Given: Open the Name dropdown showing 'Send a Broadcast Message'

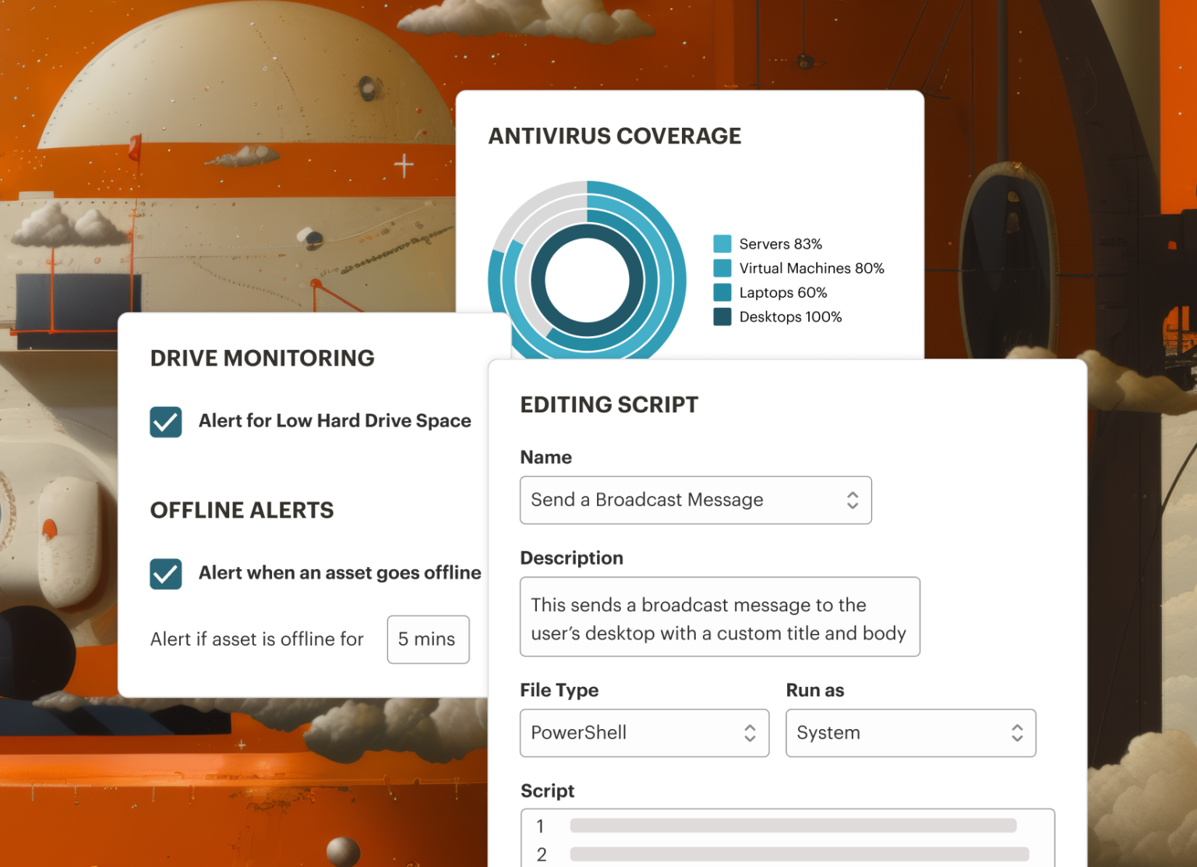Looking at the screenshot, I should [695, 500].
